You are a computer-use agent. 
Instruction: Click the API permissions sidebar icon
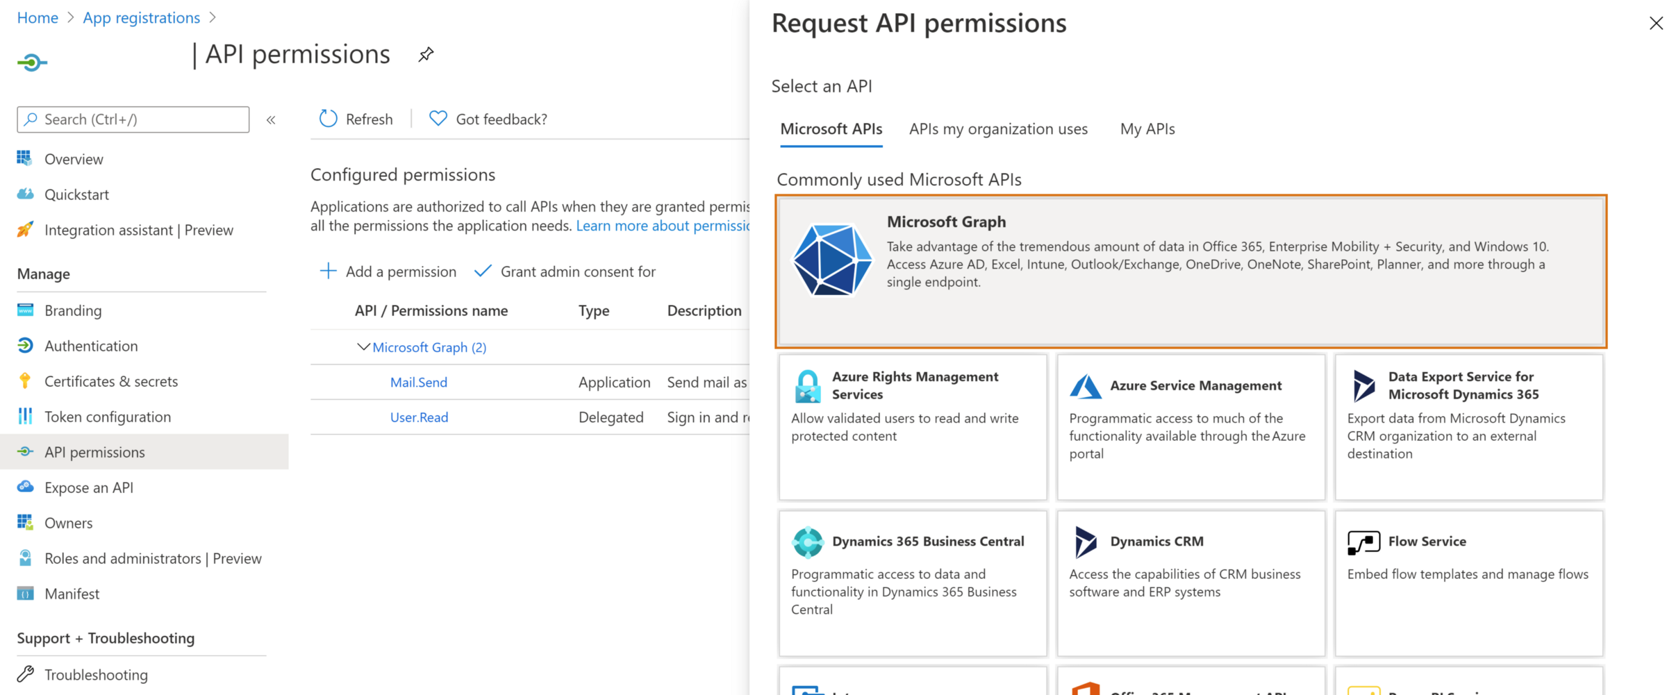click(x=25, y=451)
